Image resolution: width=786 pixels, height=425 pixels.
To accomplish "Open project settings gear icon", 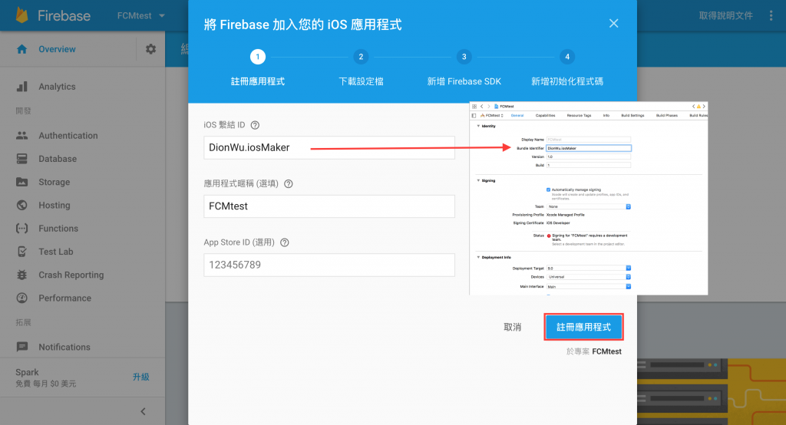I will tap(151, 49).
